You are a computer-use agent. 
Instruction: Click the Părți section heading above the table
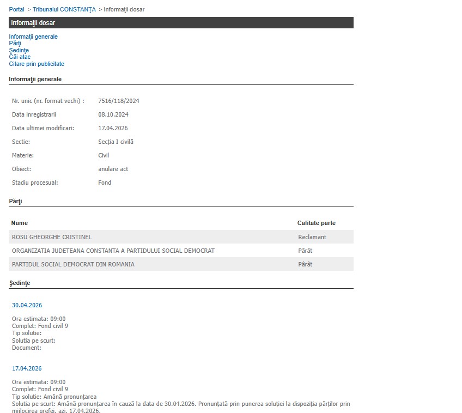[15, 201]
